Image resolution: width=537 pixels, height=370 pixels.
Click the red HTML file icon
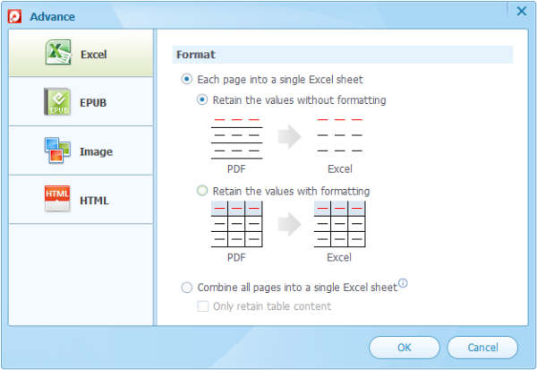[x=57, y=199]
